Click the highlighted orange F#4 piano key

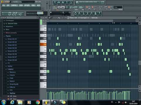click(x=43, y=44)
